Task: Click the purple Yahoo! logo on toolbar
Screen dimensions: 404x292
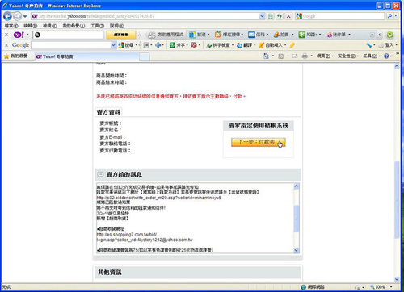Action: click(x=19, y=35)
